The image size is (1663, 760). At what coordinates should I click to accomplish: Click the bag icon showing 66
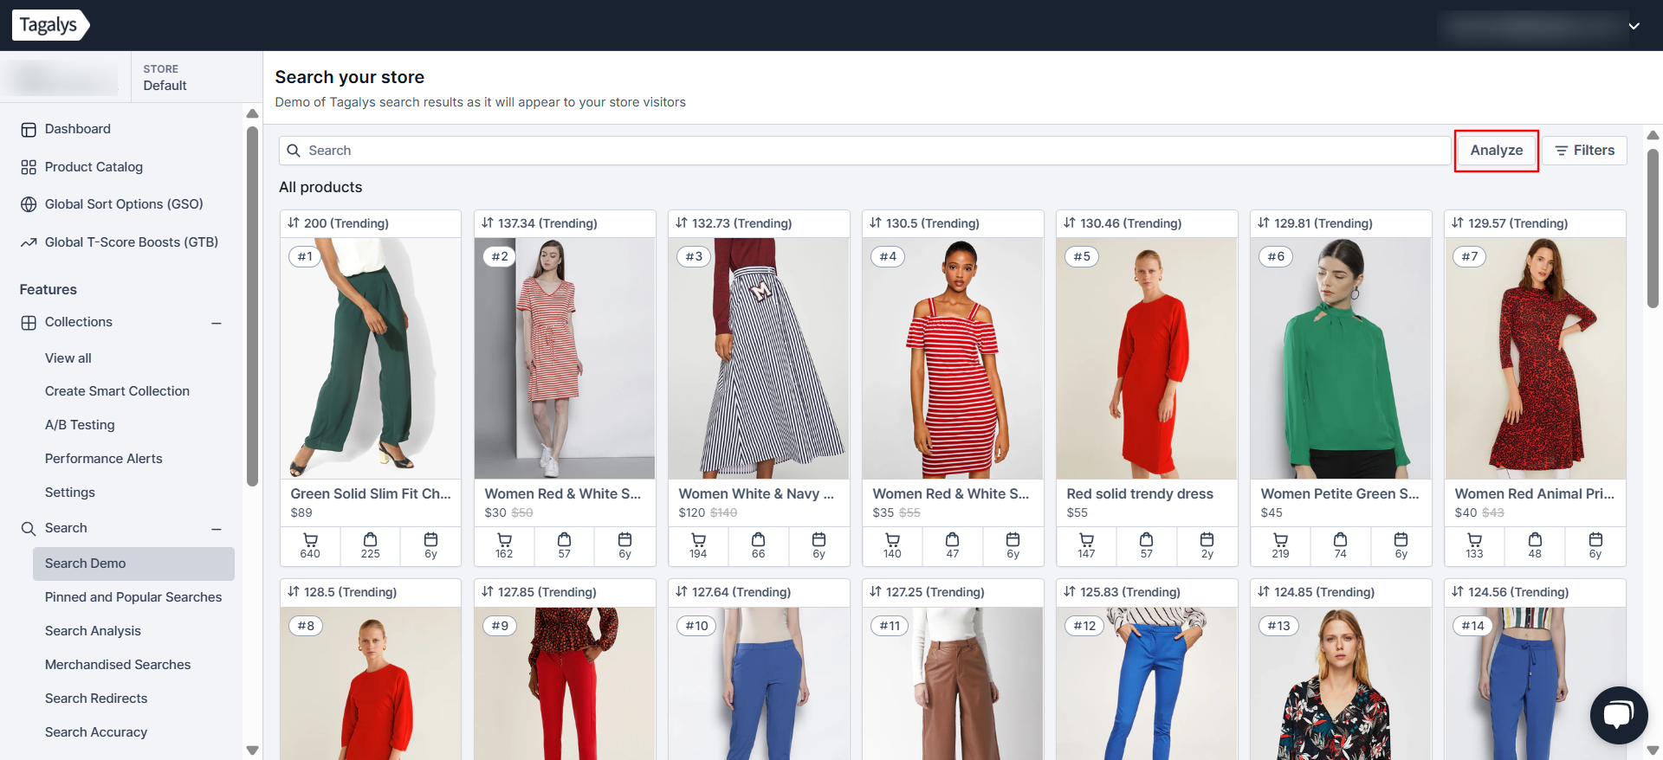758,539
